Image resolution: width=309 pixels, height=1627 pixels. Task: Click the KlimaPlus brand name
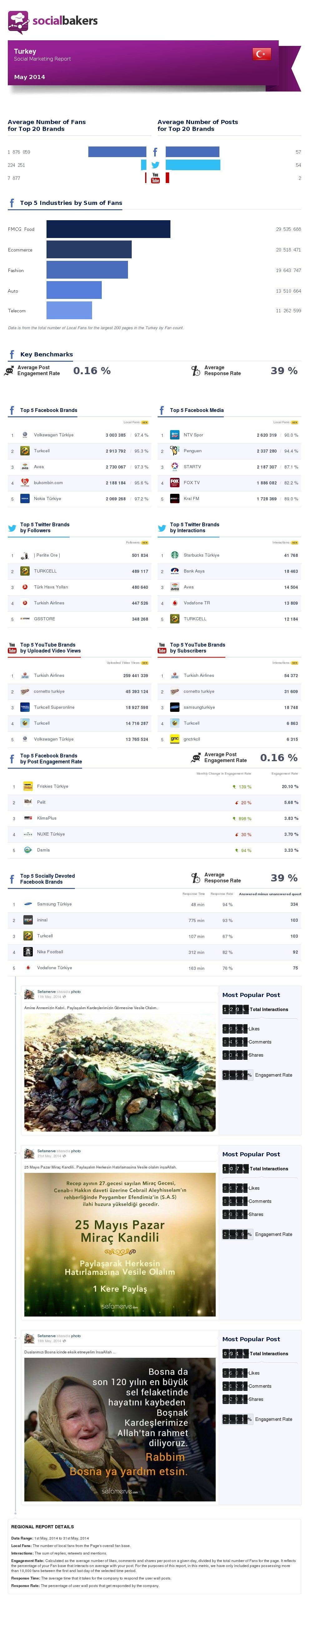click(47, 818)
